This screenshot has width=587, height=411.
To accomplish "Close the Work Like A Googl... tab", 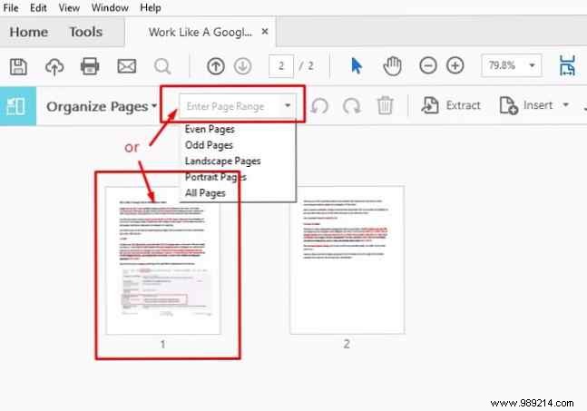I will point(265,32).
